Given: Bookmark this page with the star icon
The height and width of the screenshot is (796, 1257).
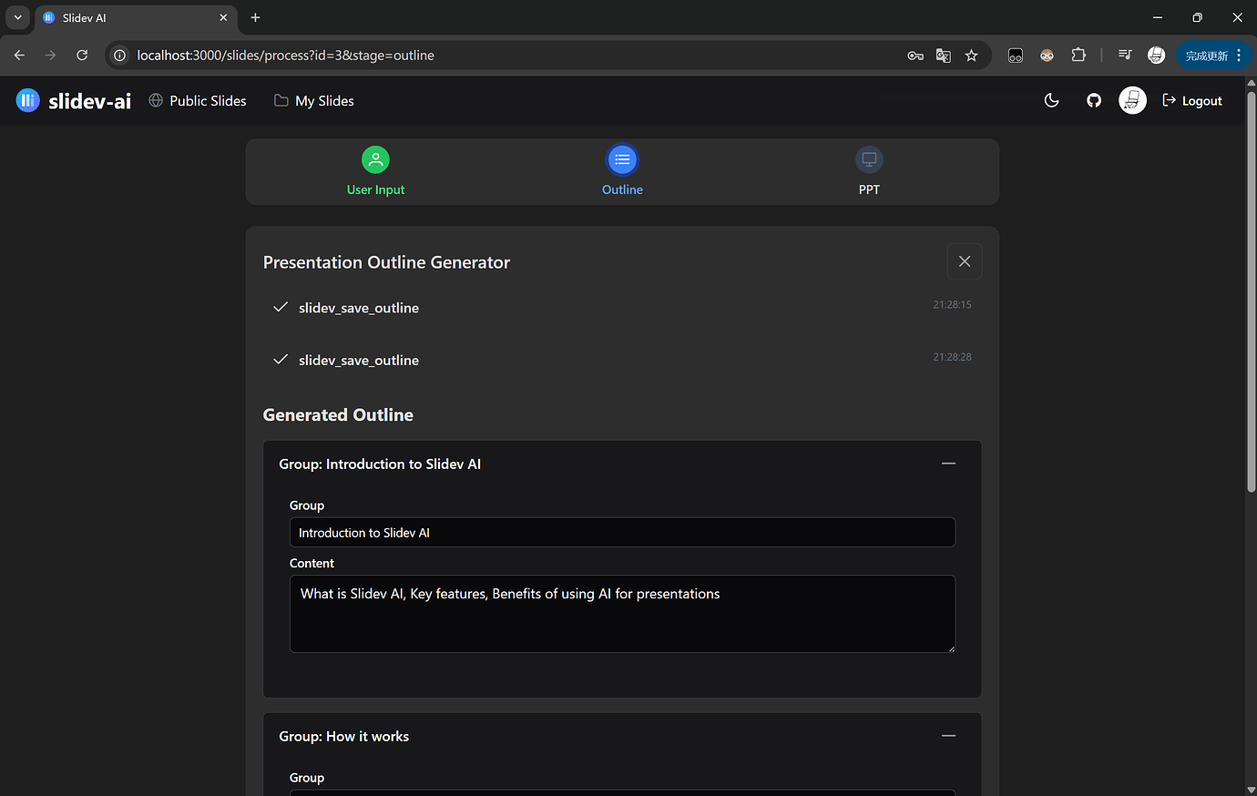Looking at the screenshot, I should tap(972, 56).
